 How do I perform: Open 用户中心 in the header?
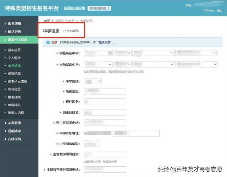209,11
